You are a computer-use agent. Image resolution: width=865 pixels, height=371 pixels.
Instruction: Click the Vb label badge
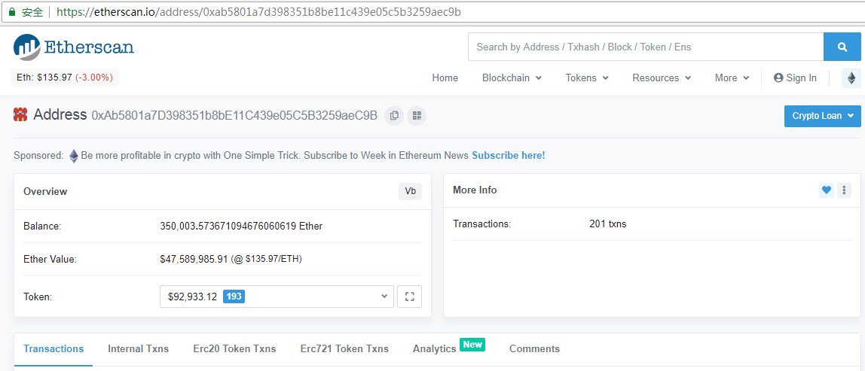pyautogui.click(x=410, y=191)
